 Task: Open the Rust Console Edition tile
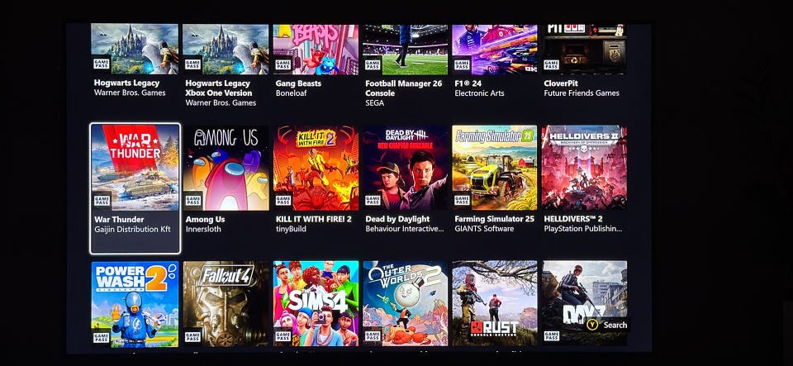[x=495, y=304]
